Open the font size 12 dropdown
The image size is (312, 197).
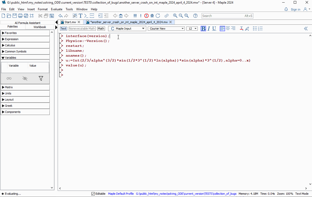[192, 29]
